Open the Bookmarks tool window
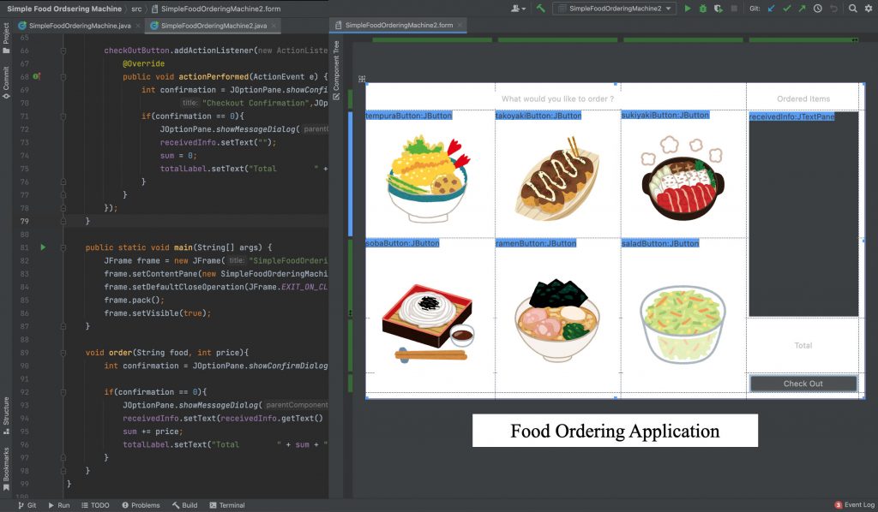 pos(6,468)
